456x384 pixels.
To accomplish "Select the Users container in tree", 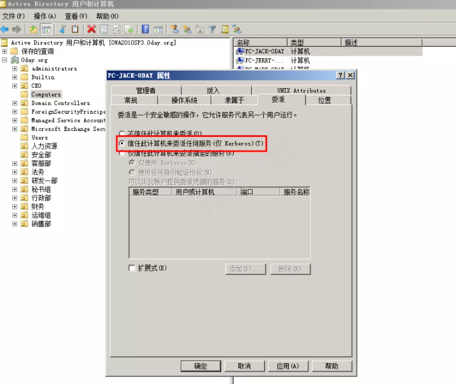I will point(40,137).
